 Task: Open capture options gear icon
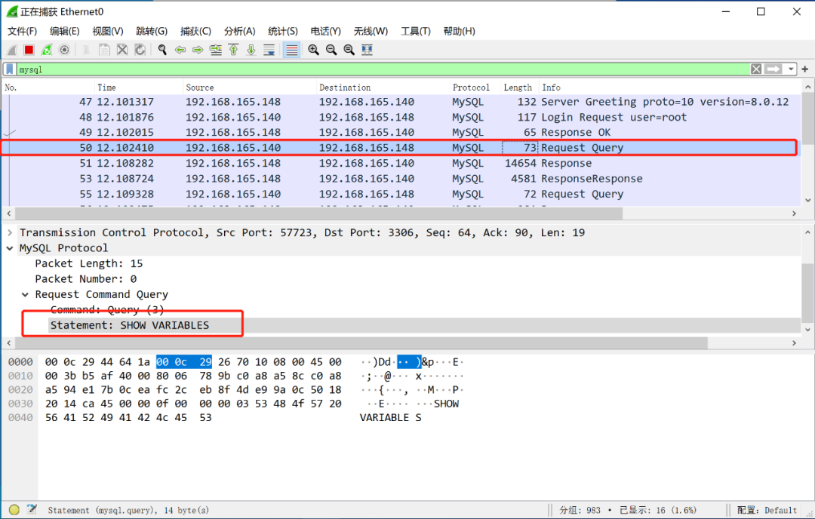click(x=64, y=50)
